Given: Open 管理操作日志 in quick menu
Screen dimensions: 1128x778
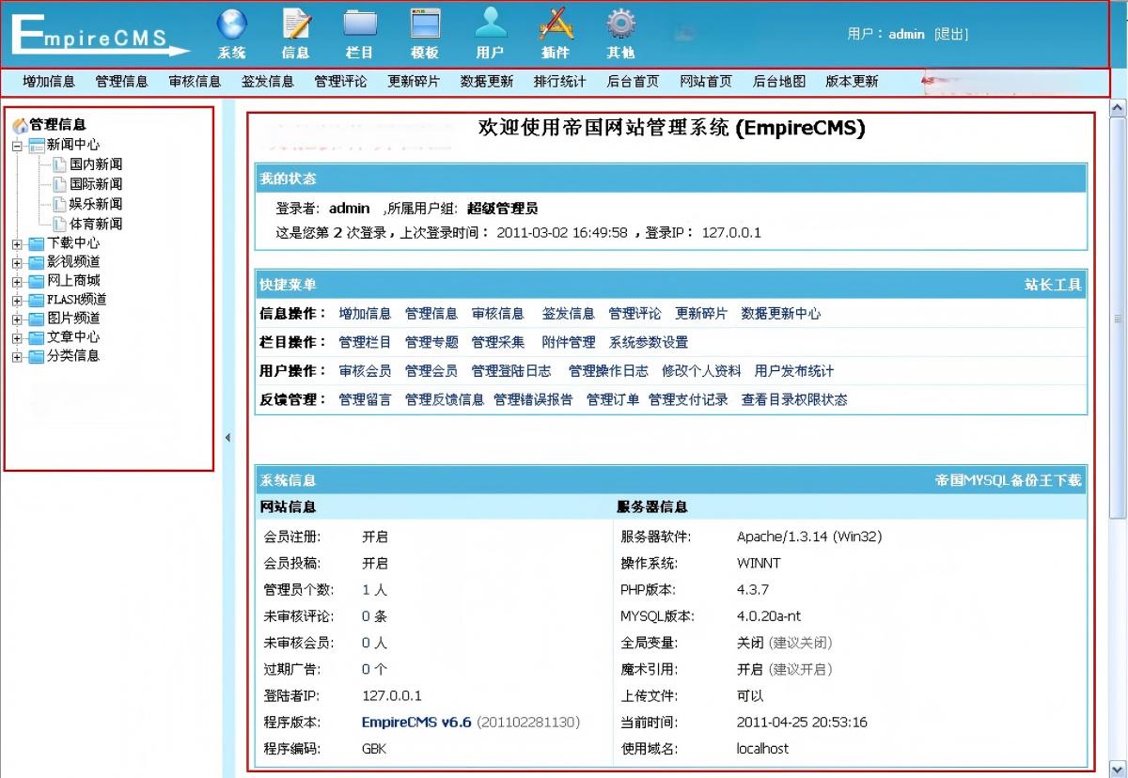Looking at the screenshot, I should [608, 371].
